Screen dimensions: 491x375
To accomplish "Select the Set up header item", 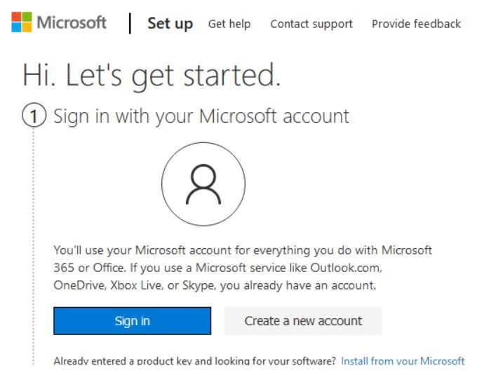I will tap(170, 24).
